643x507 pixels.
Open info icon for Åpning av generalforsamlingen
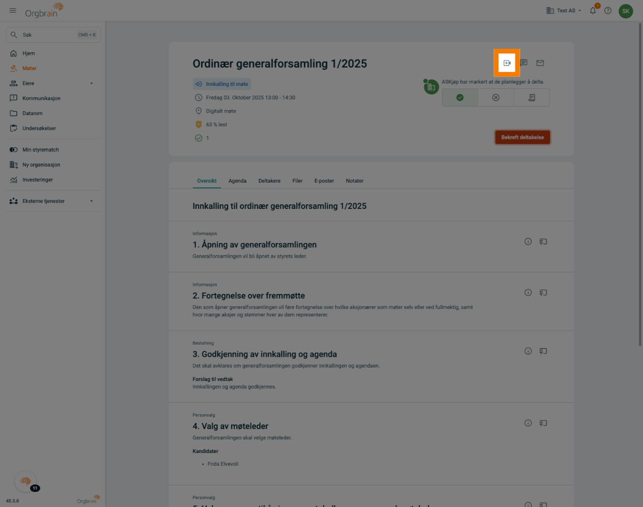click(528, 242)
